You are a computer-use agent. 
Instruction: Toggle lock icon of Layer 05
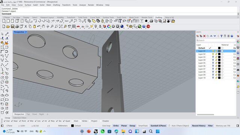216,63
